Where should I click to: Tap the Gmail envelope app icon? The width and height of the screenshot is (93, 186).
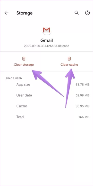(x=46, y=30)
